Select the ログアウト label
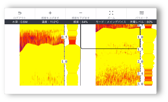Viewport: 168px width, 102px height. 20,18
